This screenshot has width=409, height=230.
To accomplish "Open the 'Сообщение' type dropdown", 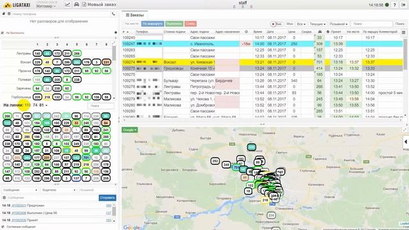I will (x=20, y=190).
